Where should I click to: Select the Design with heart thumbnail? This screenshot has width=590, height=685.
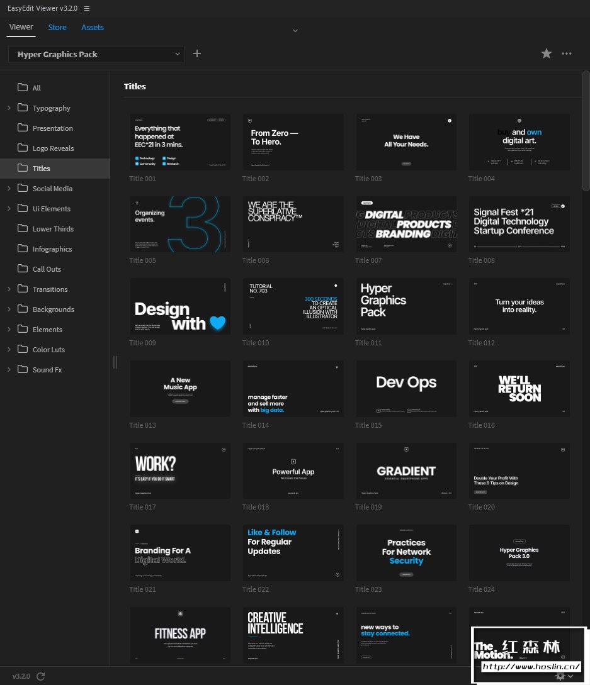179,306
